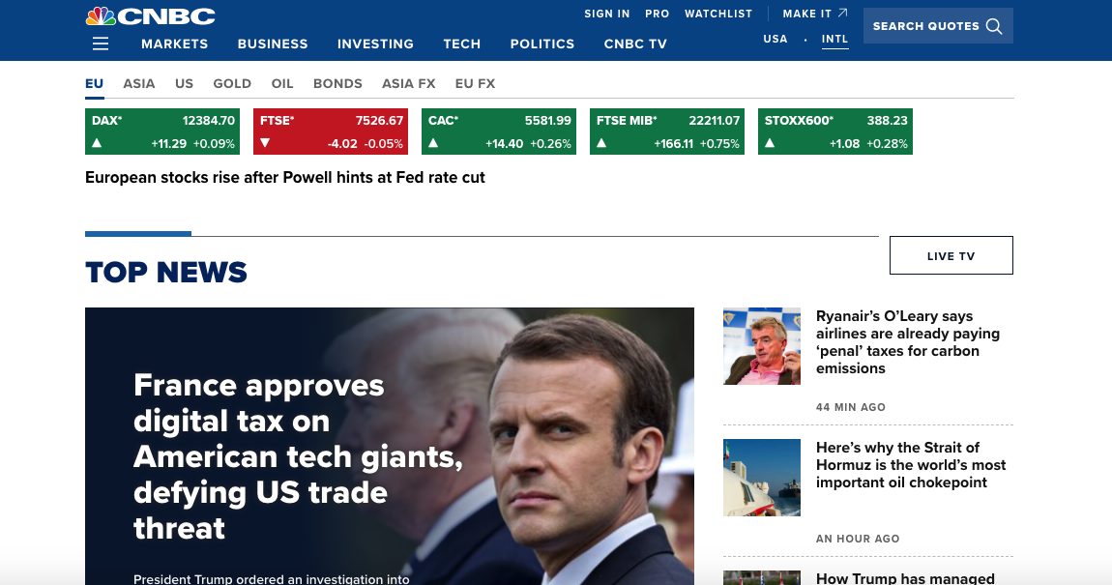1112x585 pixels.
Task: Select the ASIA markets tab
Action: coord(139,84)
